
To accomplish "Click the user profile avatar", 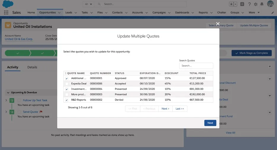I will [x=270, y=4].
